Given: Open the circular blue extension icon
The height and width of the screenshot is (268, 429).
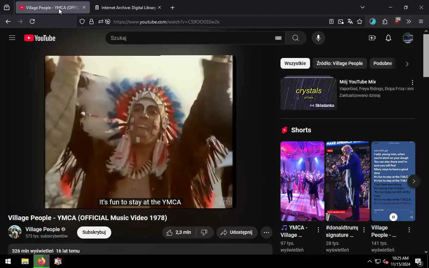Looking at the screenshot, I should (373, 21).
